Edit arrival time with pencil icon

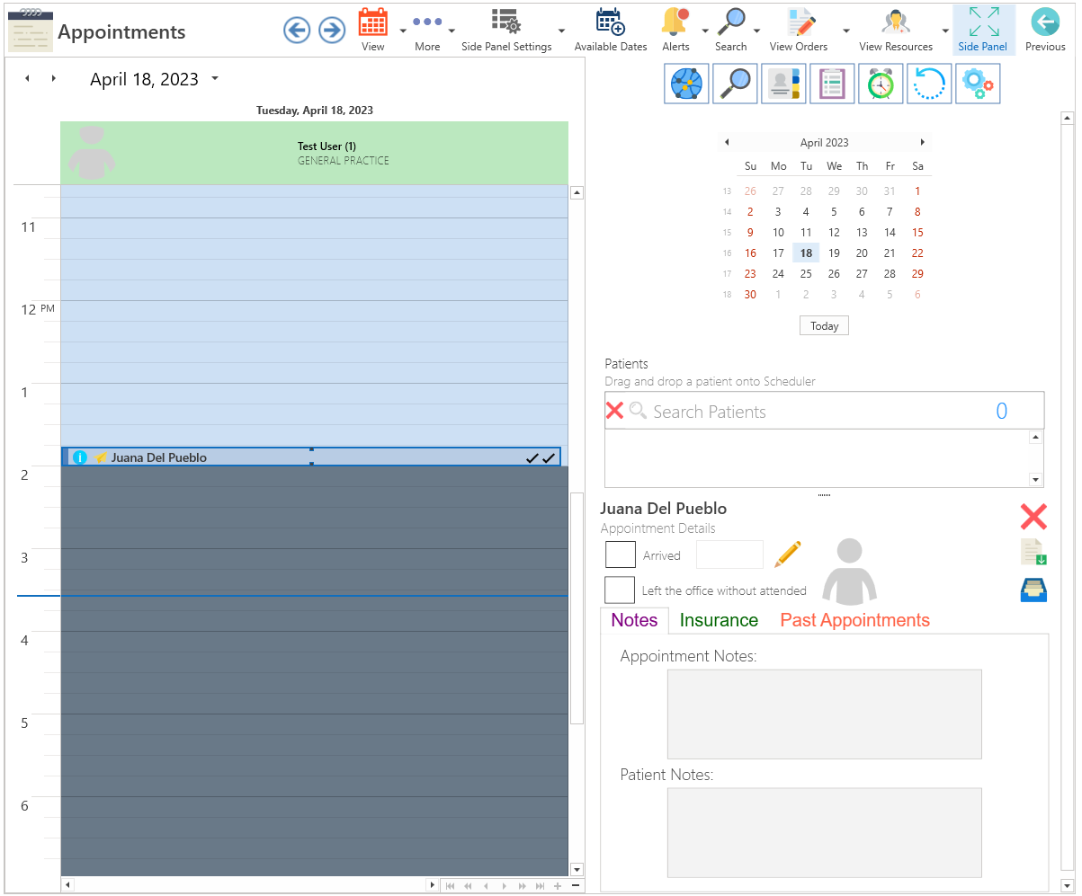[x=787, y=554]
